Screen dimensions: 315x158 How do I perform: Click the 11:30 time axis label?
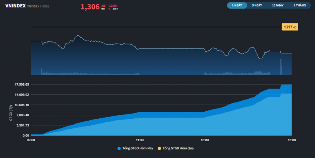(x=139, y=140)
